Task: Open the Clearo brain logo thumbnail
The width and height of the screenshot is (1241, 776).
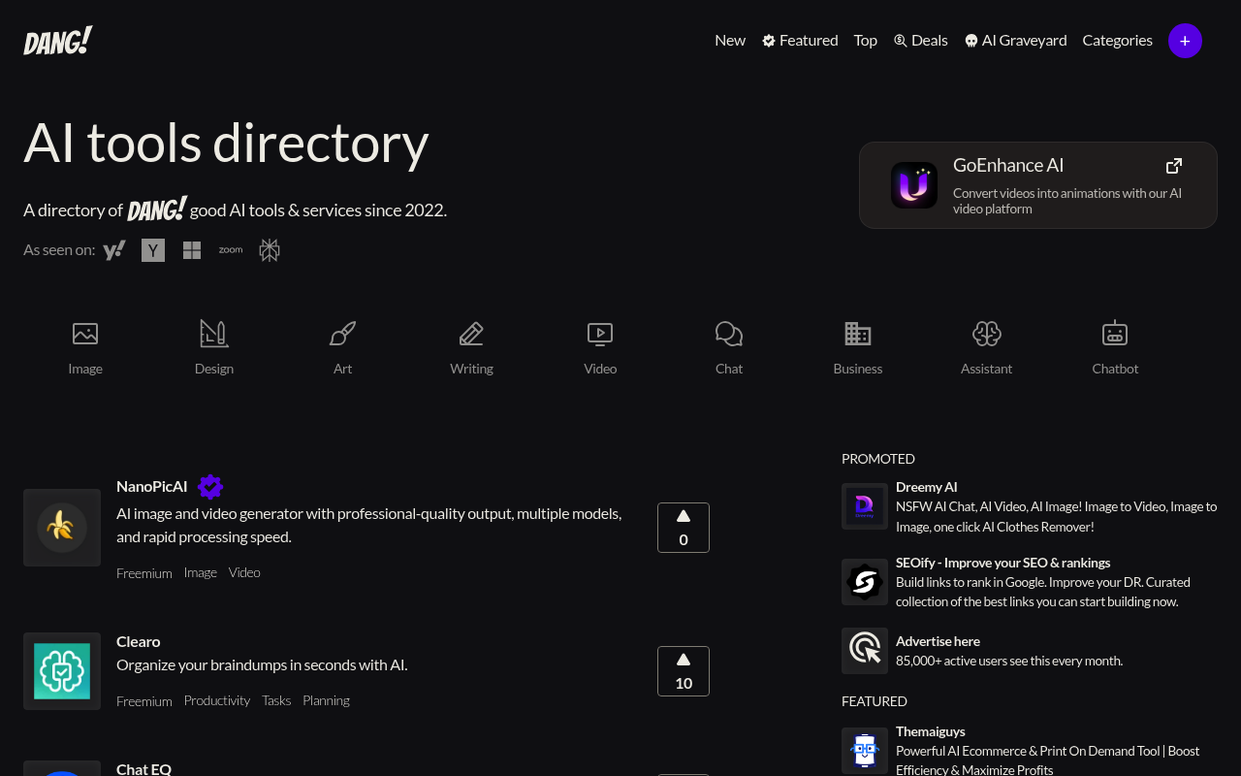Action: [62, 671]
